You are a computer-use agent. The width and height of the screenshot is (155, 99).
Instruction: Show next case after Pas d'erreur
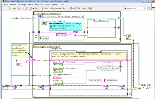pos(108,20)
